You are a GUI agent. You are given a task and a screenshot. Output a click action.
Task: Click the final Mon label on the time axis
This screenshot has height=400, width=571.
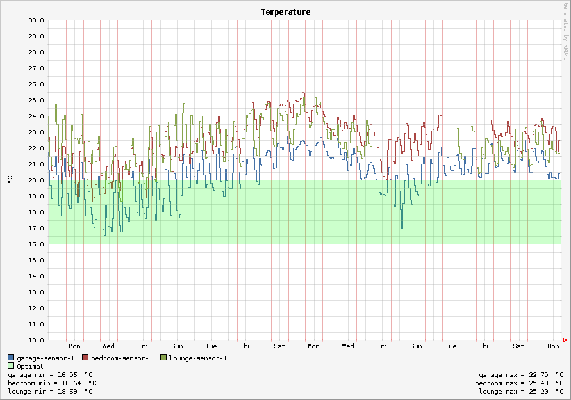click(553, 346)
